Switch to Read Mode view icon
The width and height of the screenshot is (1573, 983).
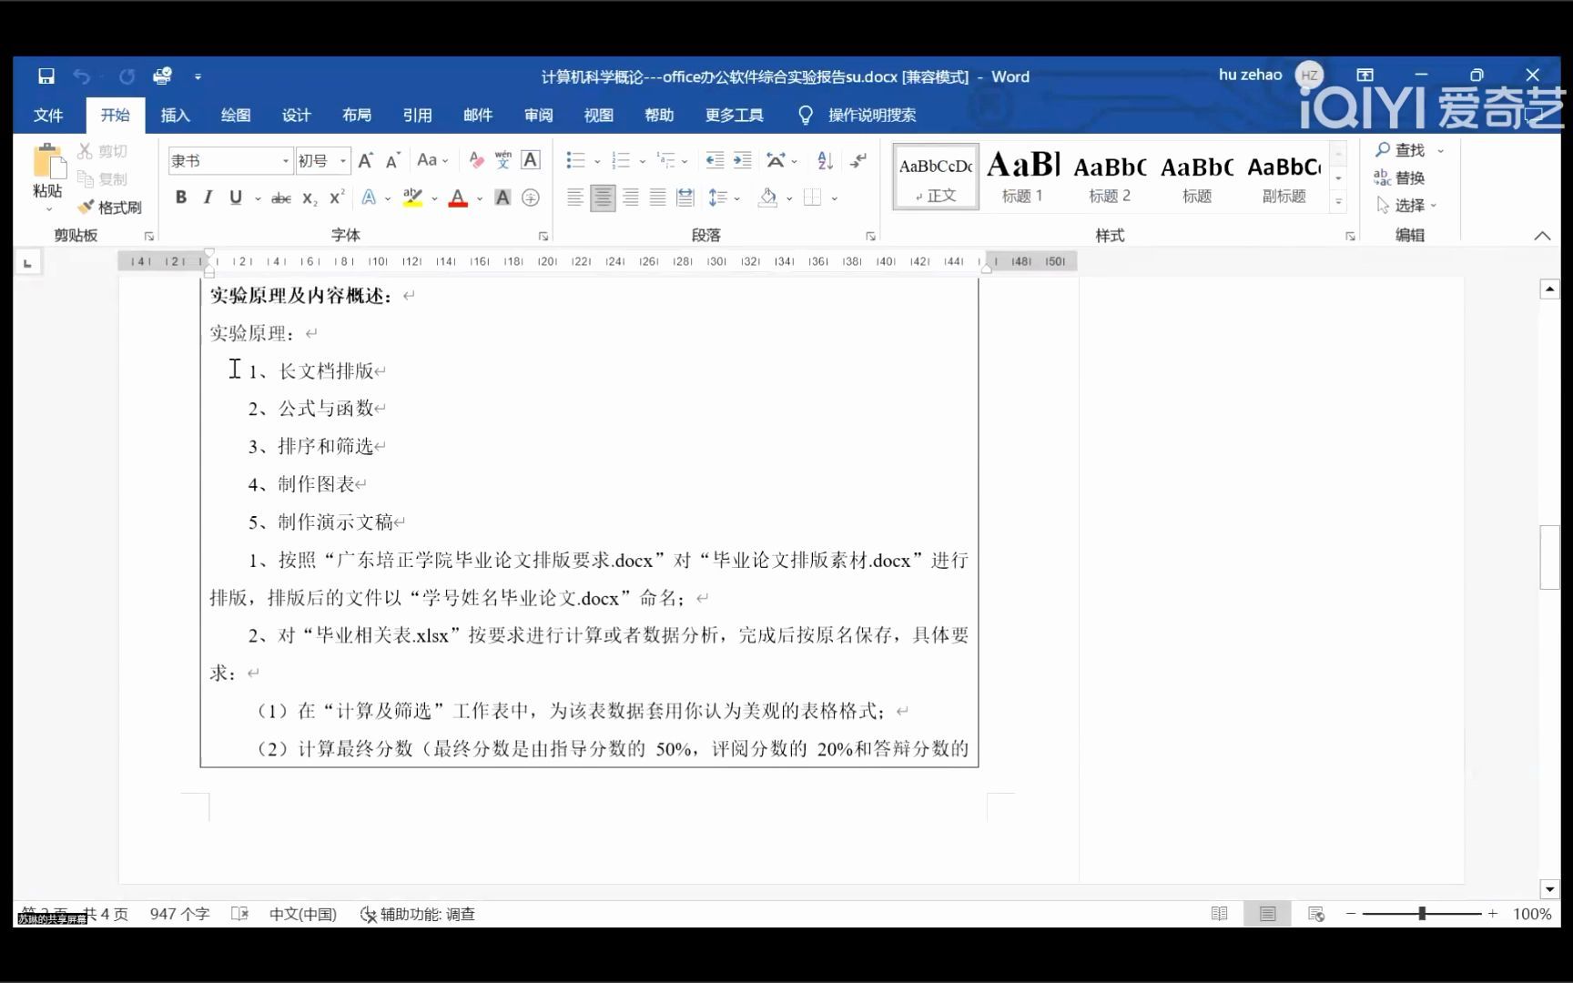point(1220,914)
